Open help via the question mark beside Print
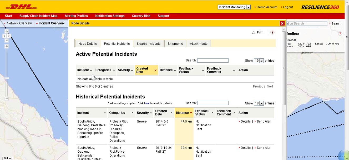Screen dimensions: 349x160 pyautogui.click(x=272, y=32)
